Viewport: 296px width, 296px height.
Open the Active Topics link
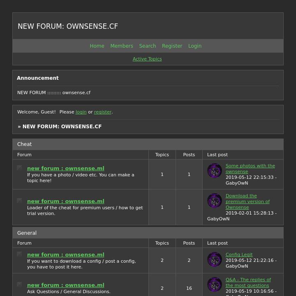(147, 59)
